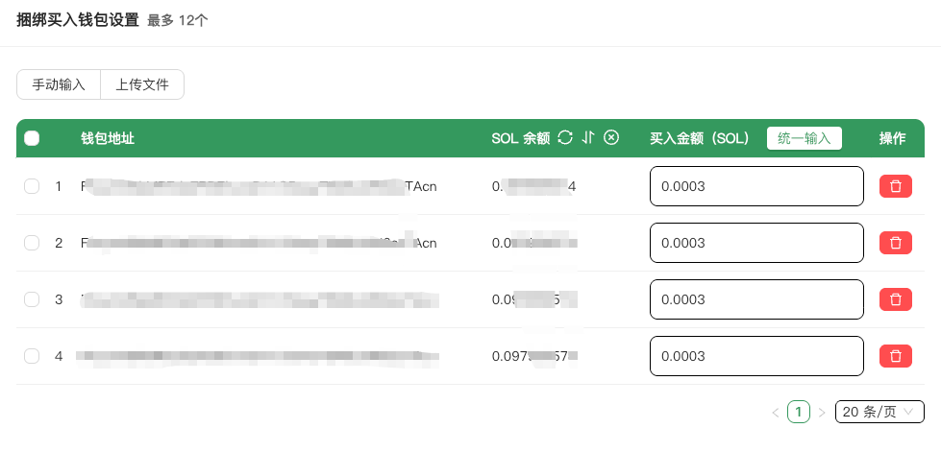
Task: Switch to 上传文件 tab
Action: (x=142, y=84)
